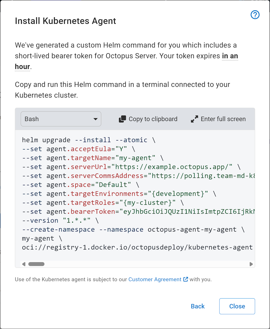Open the Customer Agreement link
The width and height of the screenshot is (270, 329).
coord(155,279)
